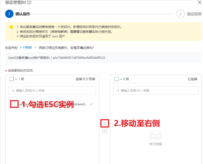Screen dimensions: 203x164
Task: Click the left 请输入实例 ID / 名称 search field
Action: click(x=53, y=91)
